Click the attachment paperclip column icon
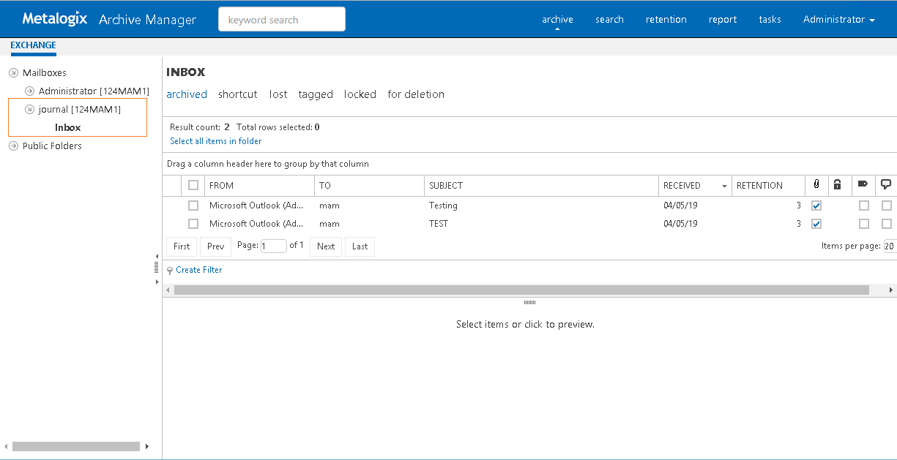 (x=816, y=185)
